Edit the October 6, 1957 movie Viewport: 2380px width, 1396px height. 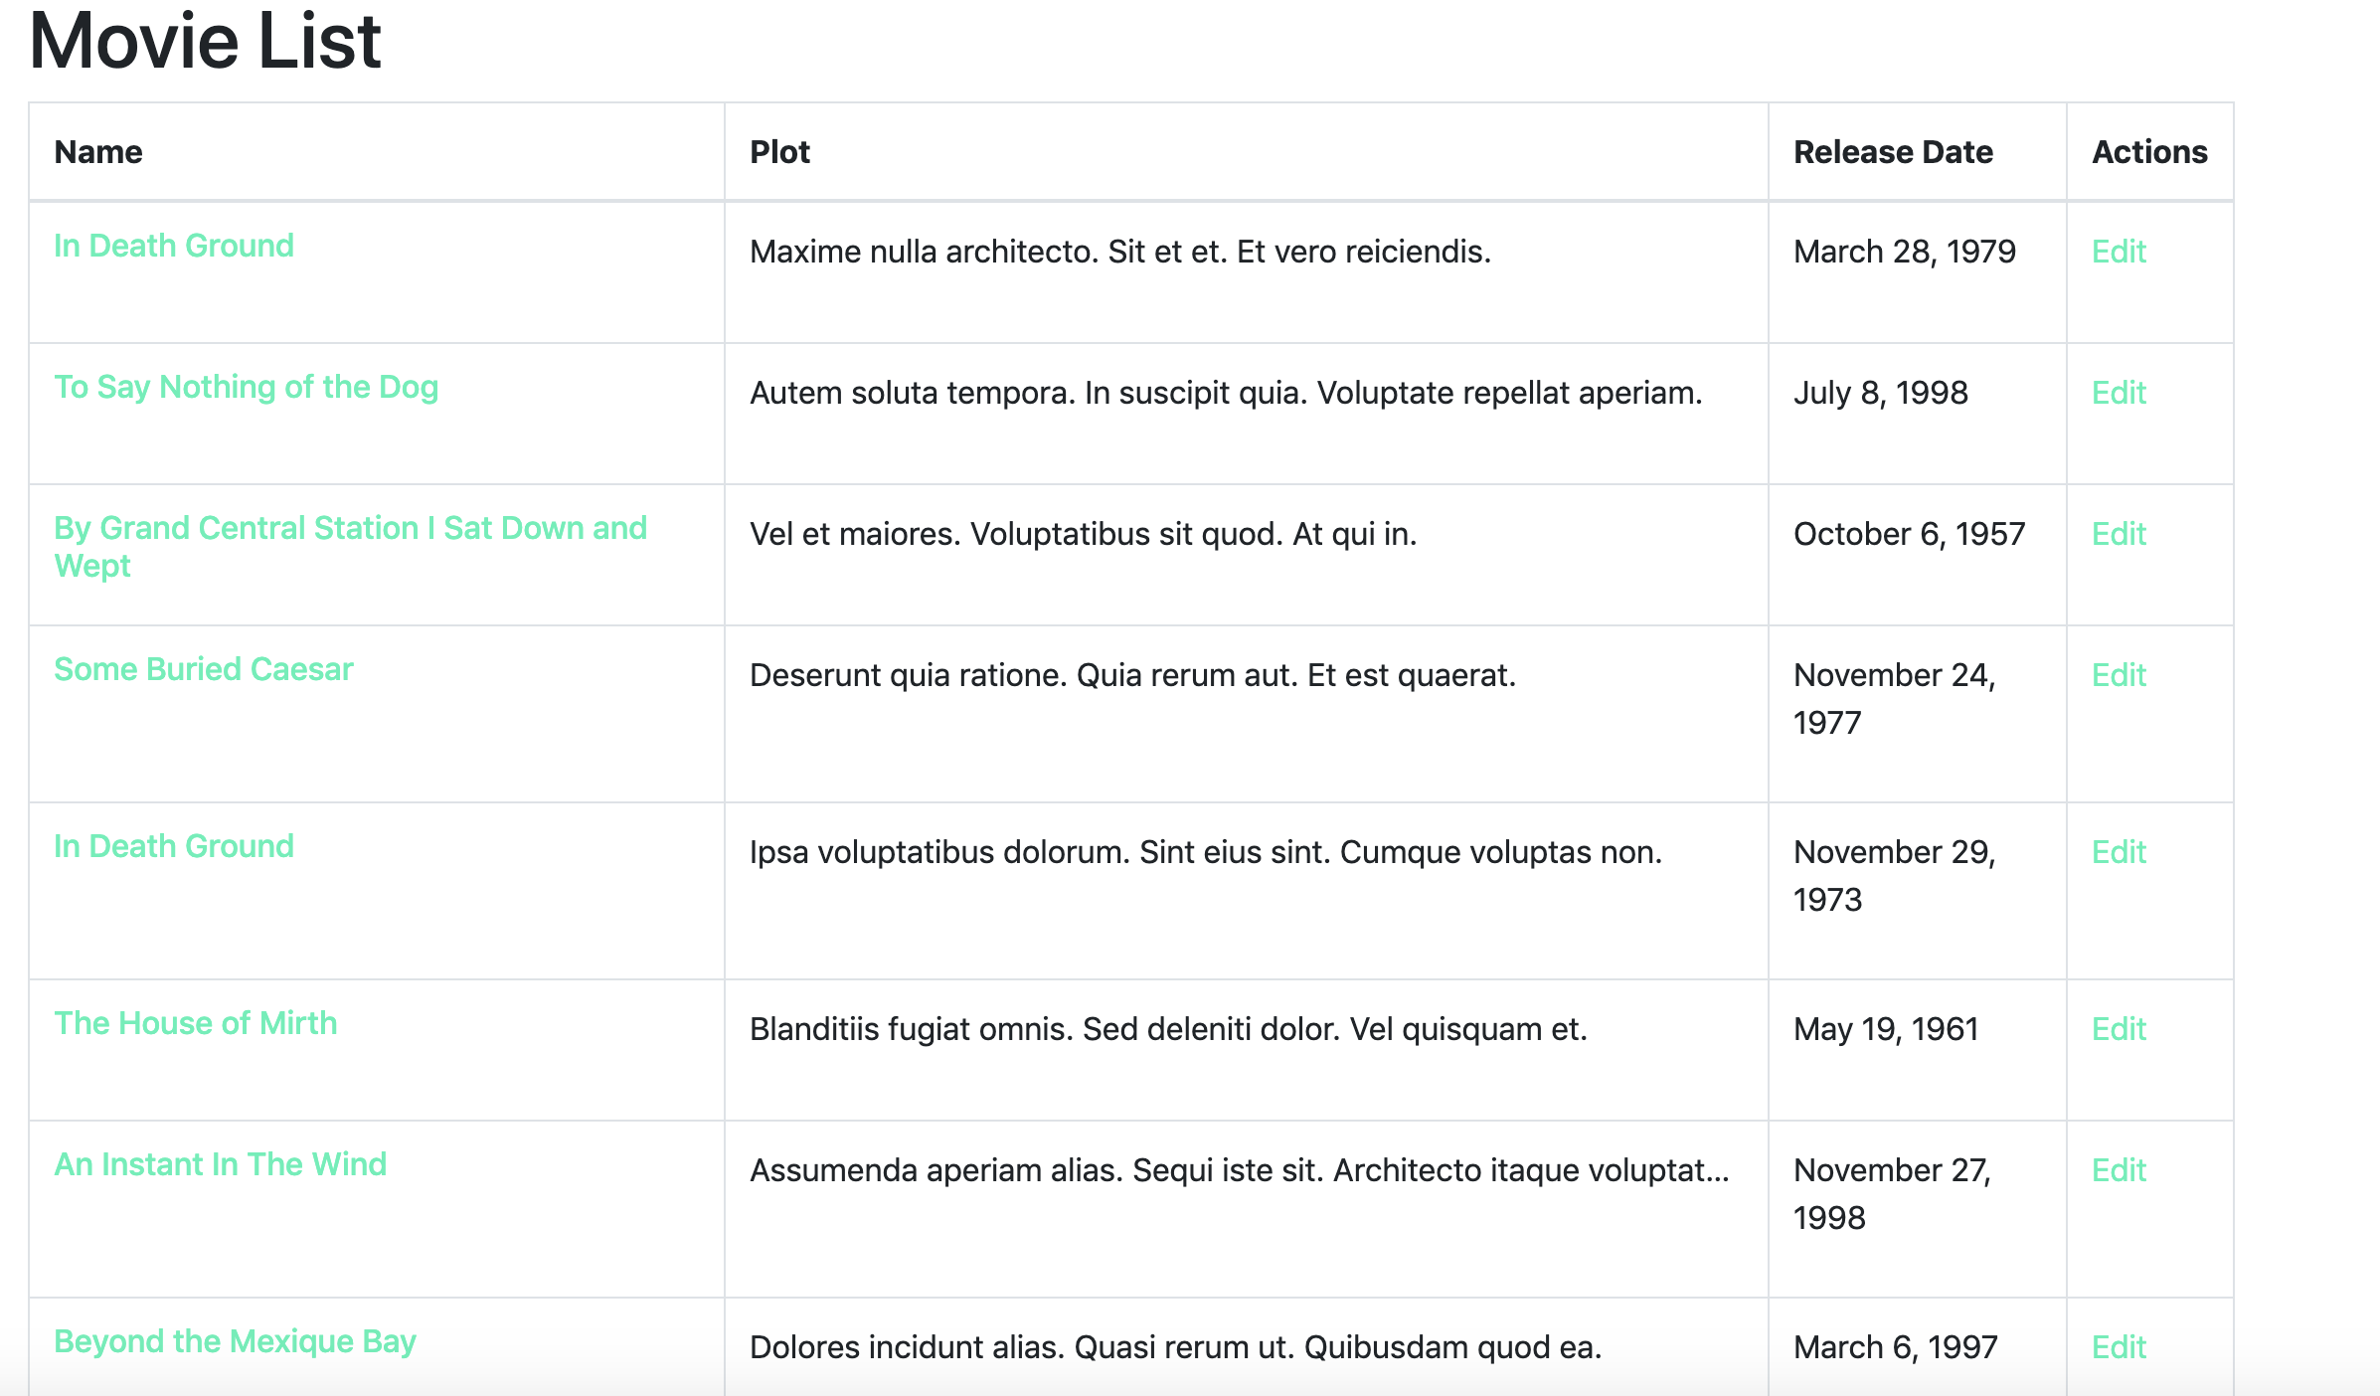pos(2119,534)
